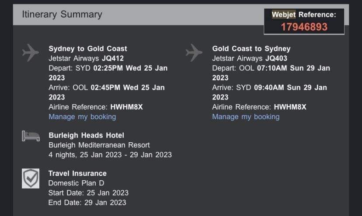This screenshot has width=362, height=216.
Task: Click the 4 nights stay dates line
Action: pos(110,154)
